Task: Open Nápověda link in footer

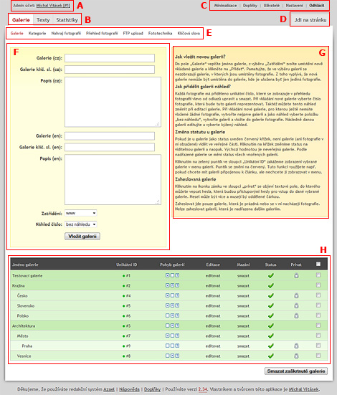Action: (129, 389)
